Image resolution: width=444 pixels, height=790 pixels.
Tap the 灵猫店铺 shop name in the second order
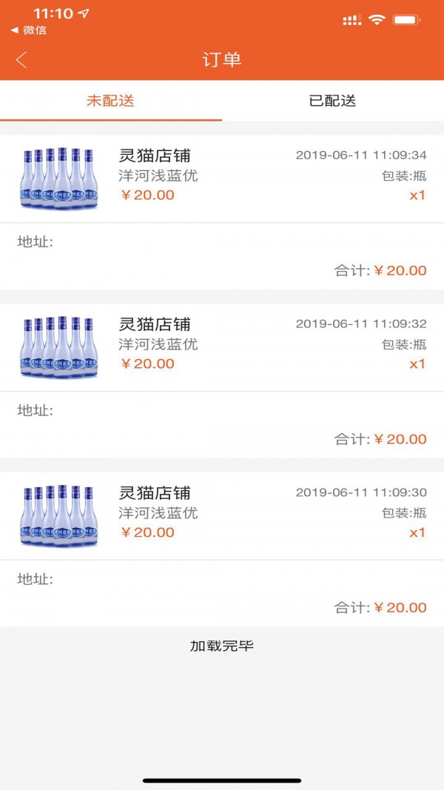pos(155,324)
